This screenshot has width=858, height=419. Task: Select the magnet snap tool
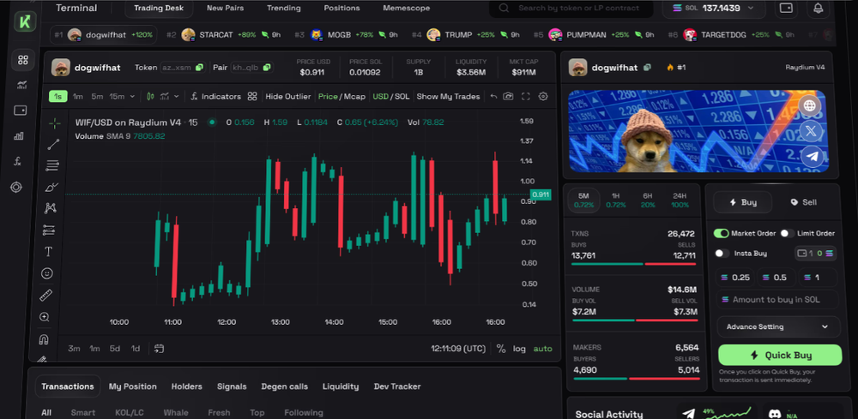(x=44, y=339)
